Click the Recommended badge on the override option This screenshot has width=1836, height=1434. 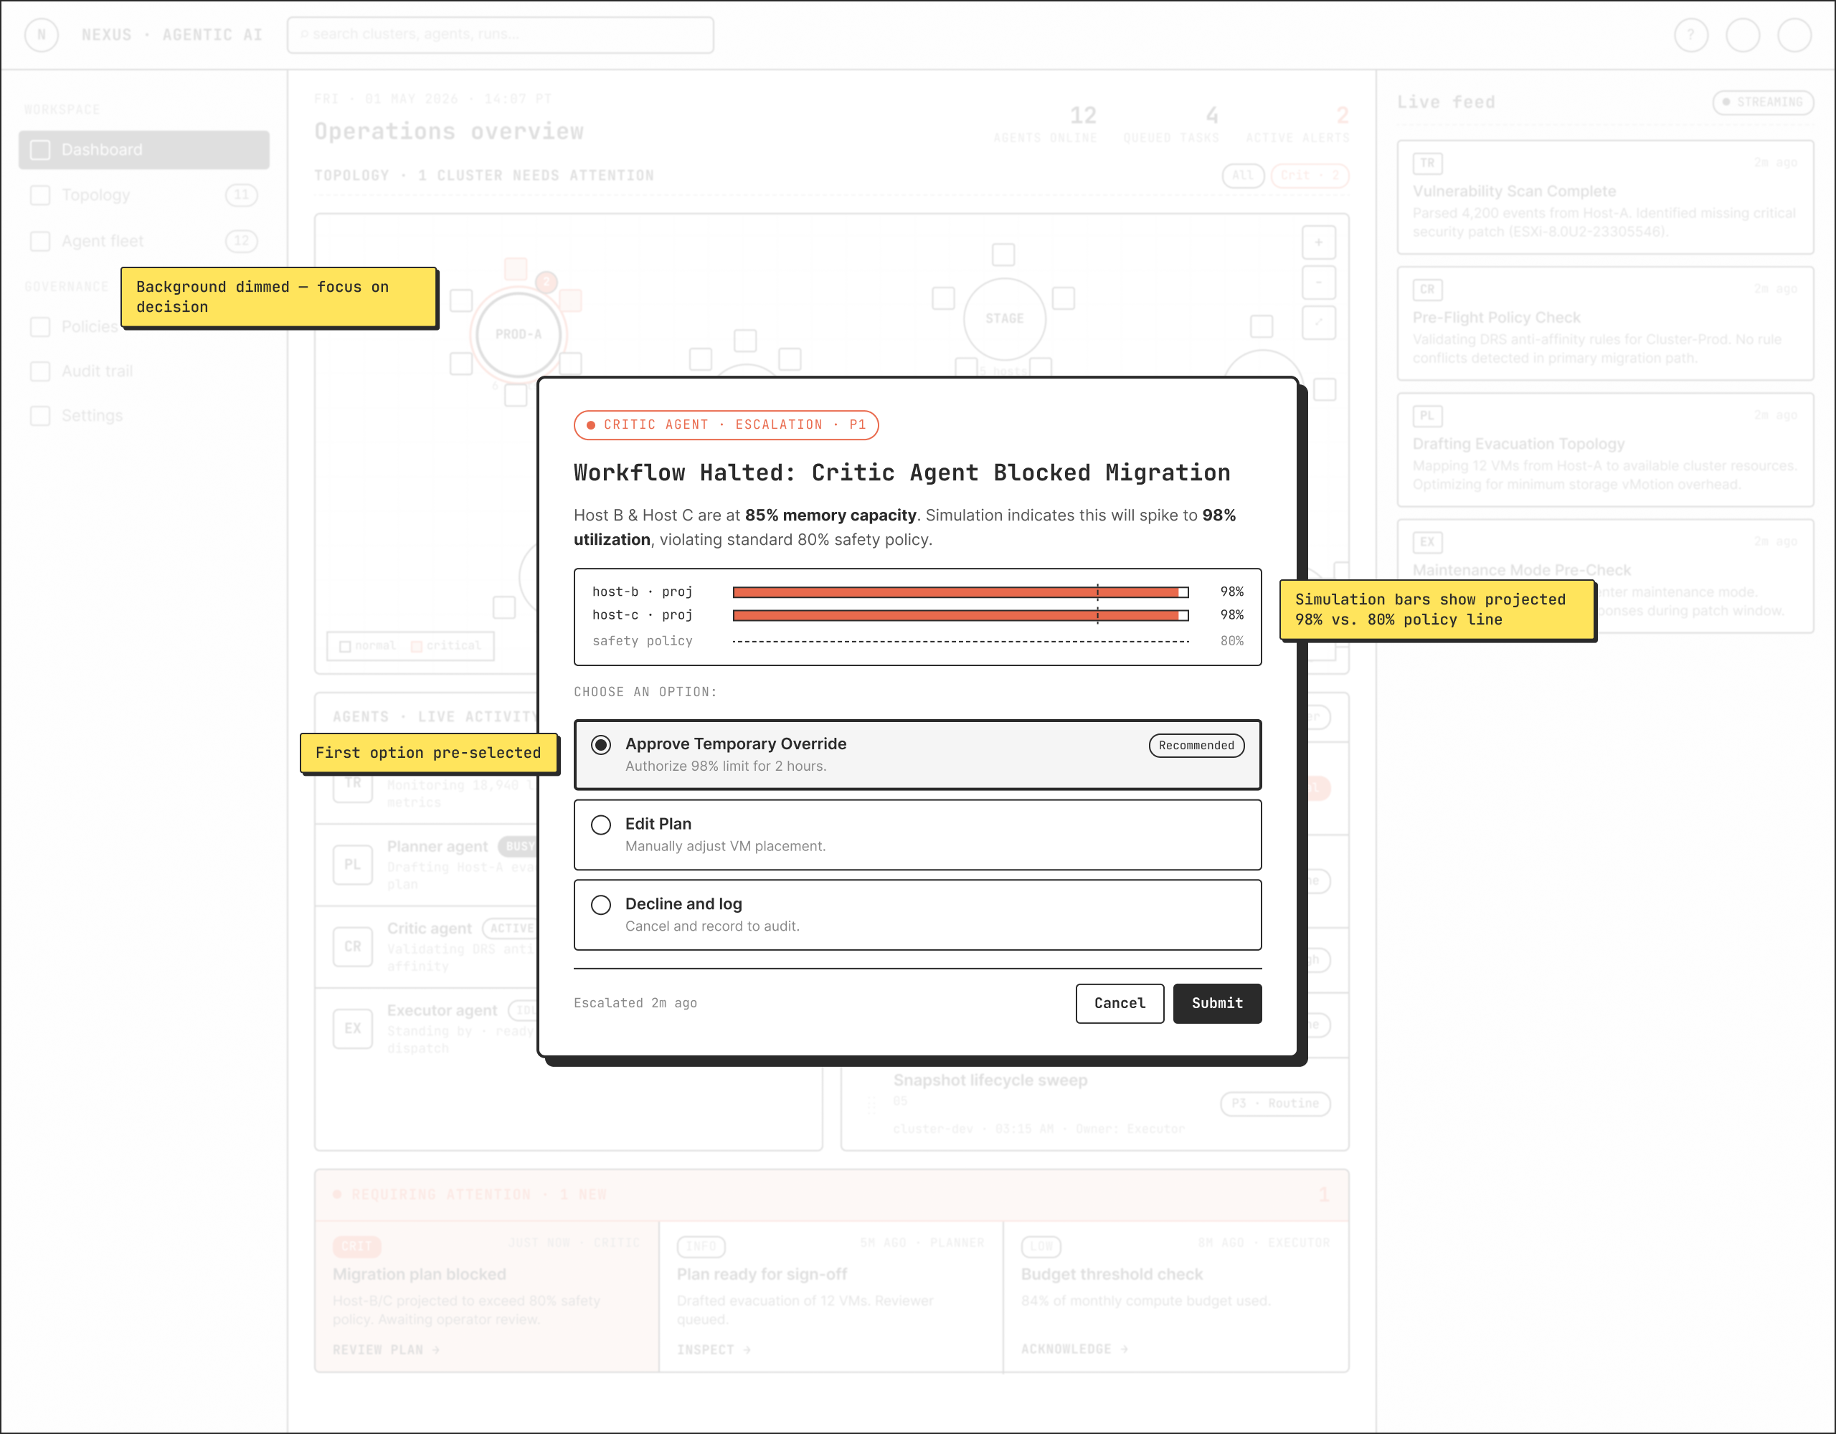click(x=1196, y=746)
